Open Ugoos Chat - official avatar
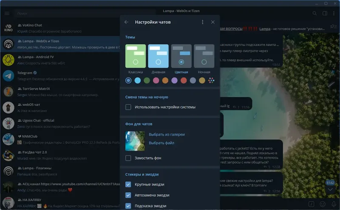Viewport: 340px width, 210px height. click(8, 123)
